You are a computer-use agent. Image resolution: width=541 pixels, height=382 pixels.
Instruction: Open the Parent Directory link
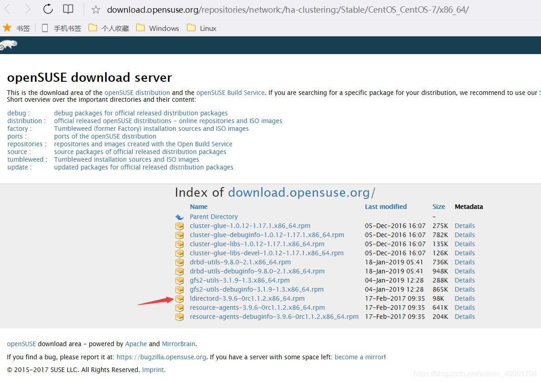click(x=214, y=217)
